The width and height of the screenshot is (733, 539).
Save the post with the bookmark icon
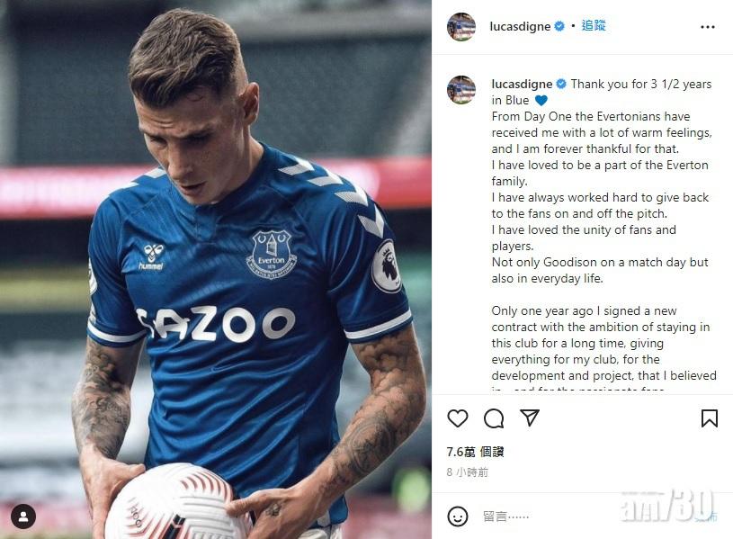[x=709, y=418]
